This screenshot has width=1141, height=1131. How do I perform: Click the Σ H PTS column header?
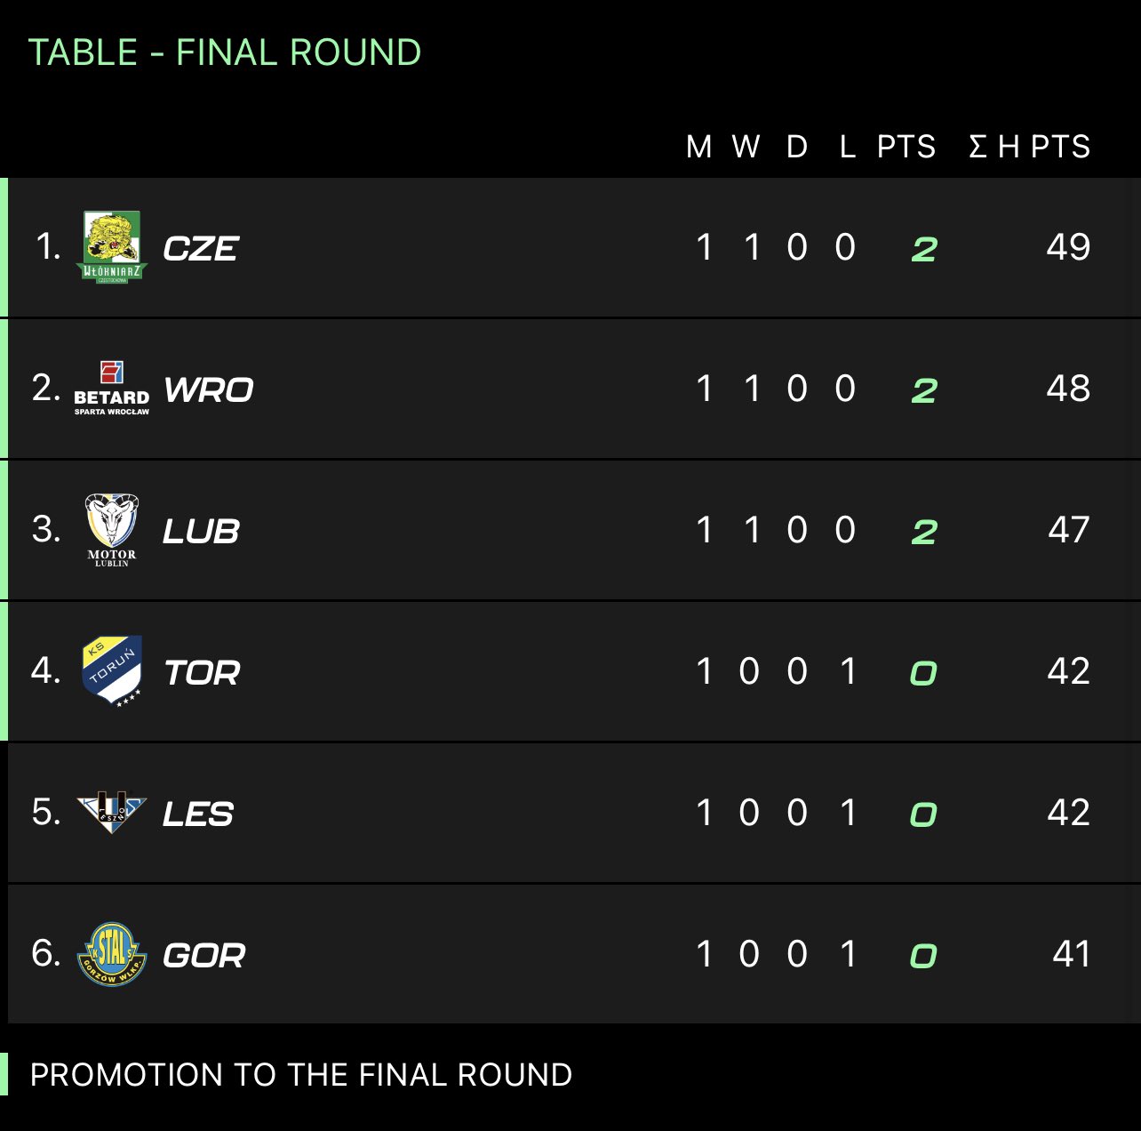[x=1029, y=147]
